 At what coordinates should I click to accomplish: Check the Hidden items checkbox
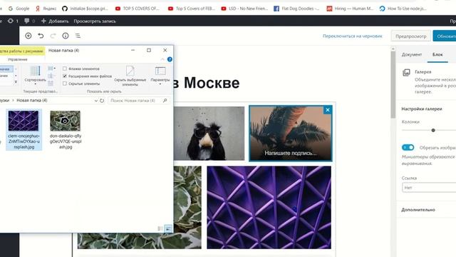click(65, 84)
